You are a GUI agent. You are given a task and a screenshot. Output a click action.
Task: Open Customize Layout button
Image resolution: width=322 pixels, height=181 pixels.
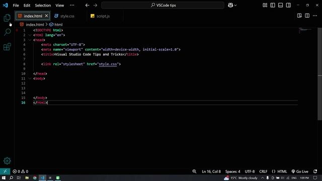click(x=265, y=6)
